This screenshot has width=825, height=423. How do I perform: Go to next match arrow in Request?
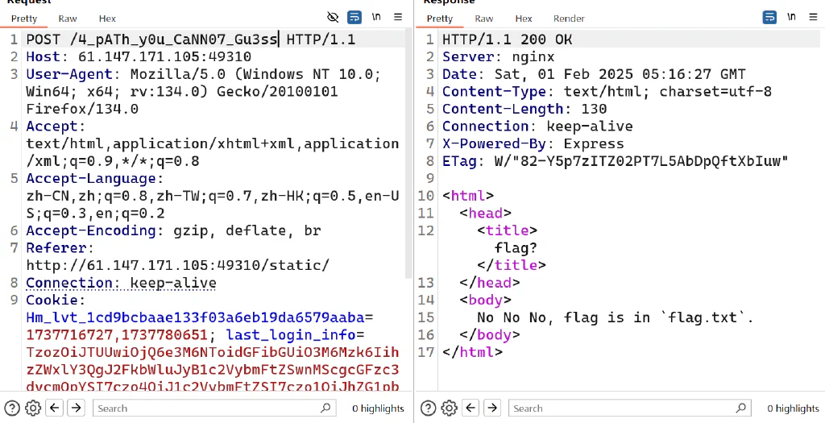pos(77,408)
